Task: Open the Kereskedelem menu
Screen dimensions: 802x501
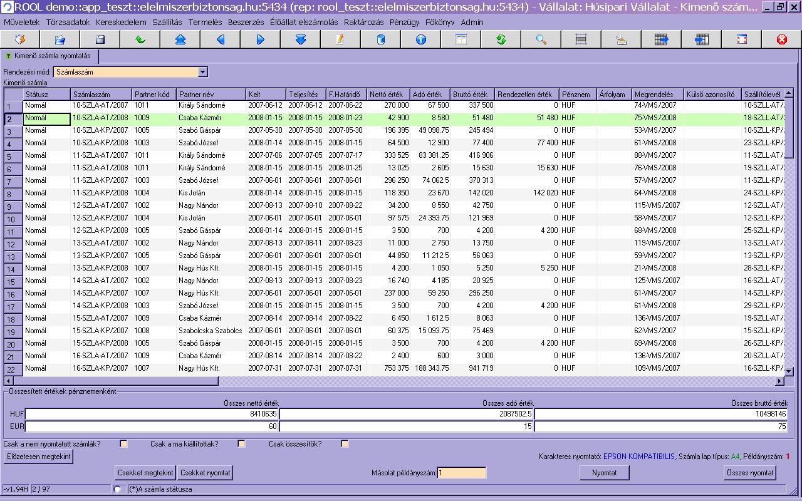Action: (x=121, y=22)
